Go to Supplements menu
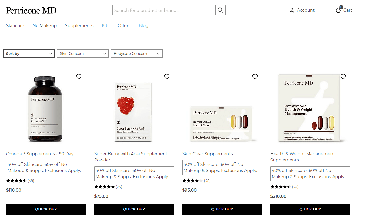This screenshot has width=373, height=223. pyautogui.click(x=79, y=25)
